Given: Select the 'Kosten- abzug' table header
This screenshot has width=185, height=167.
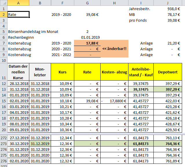Looking at the screenshot, I should point(114,72).
